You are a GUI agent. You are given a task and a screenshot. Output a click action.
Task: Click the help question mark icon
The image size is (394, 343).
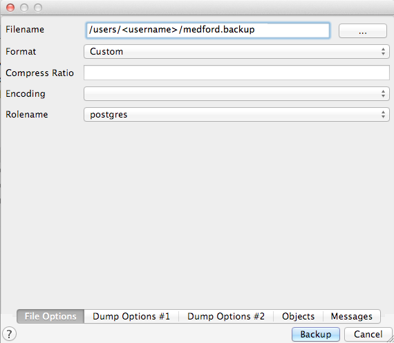tap(9, 334)
